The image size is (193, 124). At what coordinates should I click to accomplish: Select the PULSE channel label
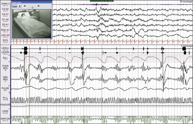click(x=6, y=88)
